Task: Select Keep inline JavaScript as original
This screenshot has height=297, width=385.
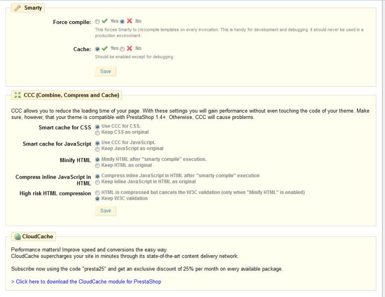Action: 97,182
